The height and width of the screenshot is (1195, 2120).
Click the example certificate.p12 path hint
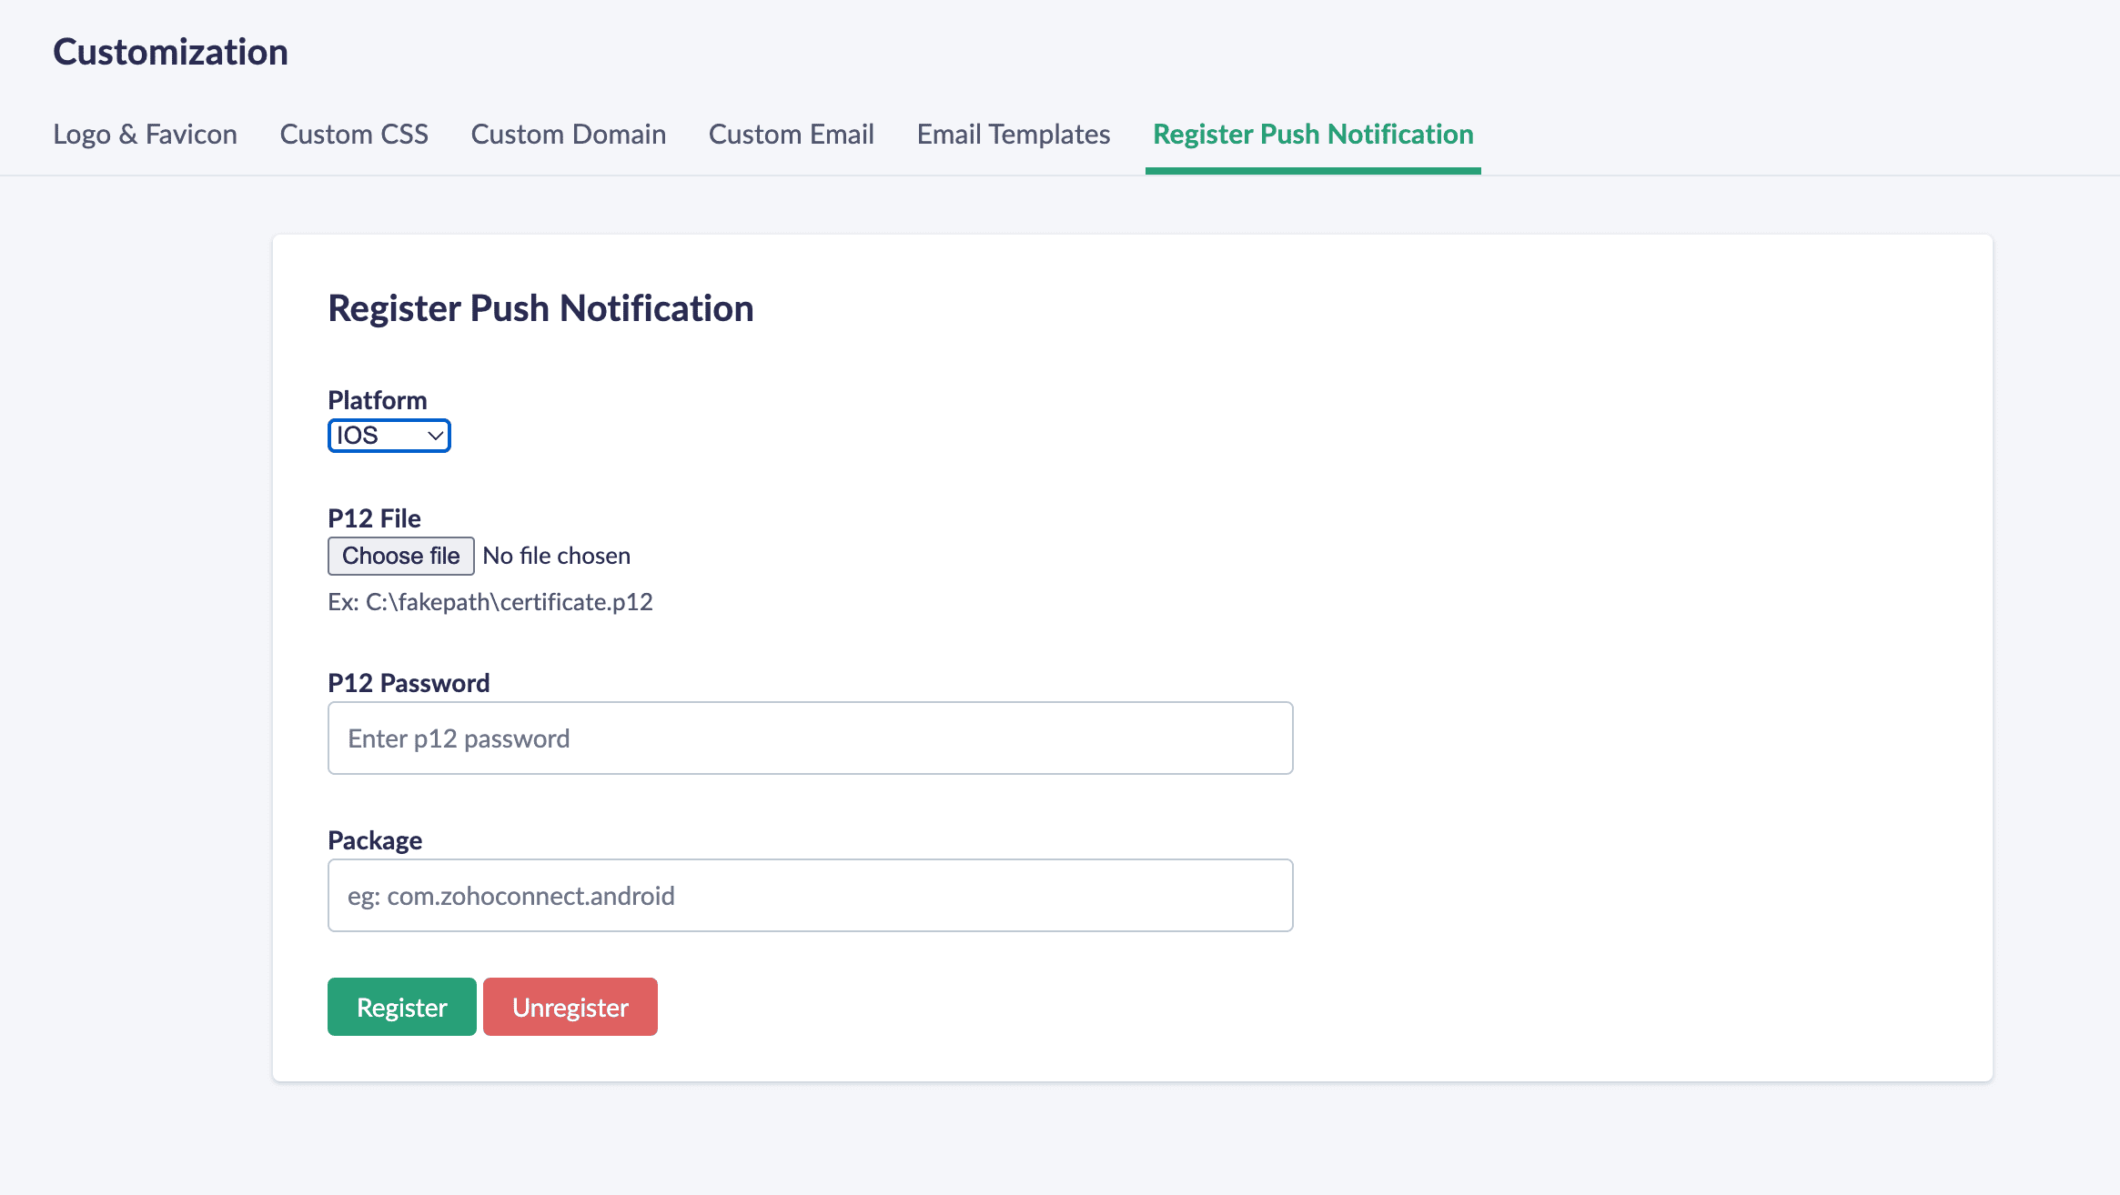(490, 602)
